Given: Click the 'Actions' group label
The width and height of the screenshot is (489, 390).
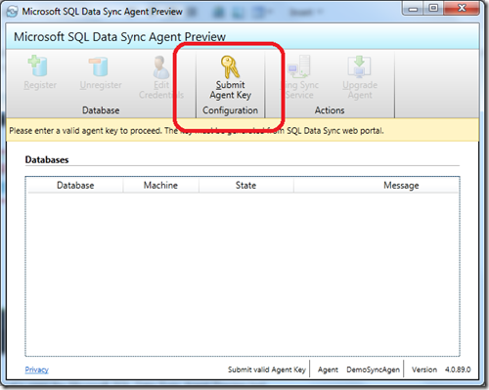Looking at the screenshot, I should click(330, 110).
